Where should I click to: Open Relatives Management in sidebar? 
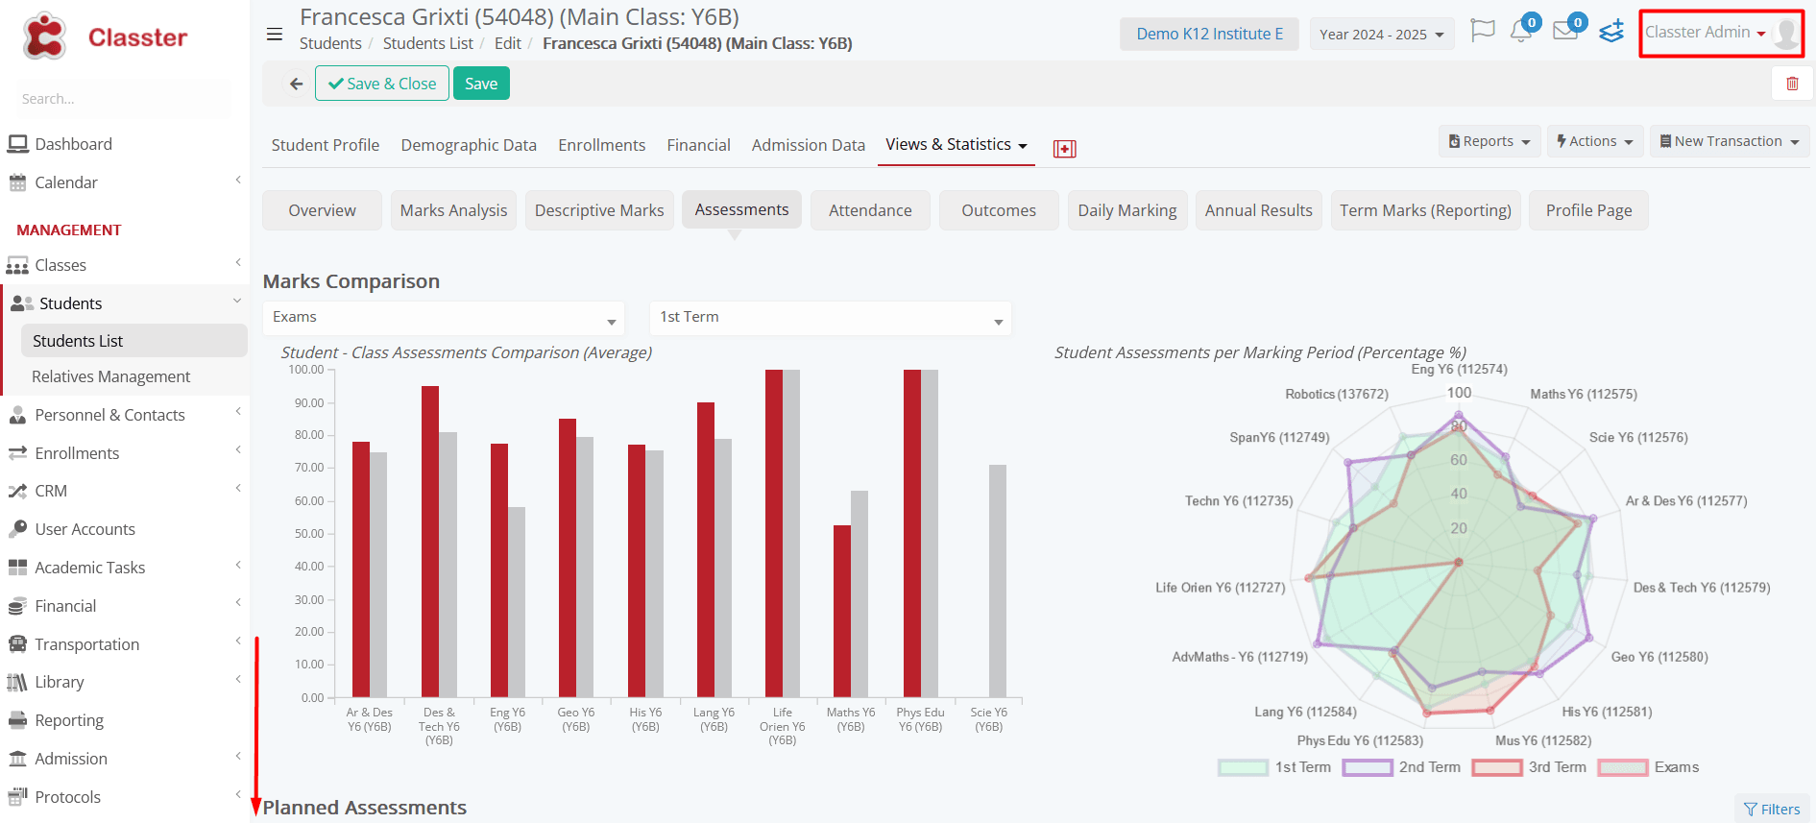111,376
